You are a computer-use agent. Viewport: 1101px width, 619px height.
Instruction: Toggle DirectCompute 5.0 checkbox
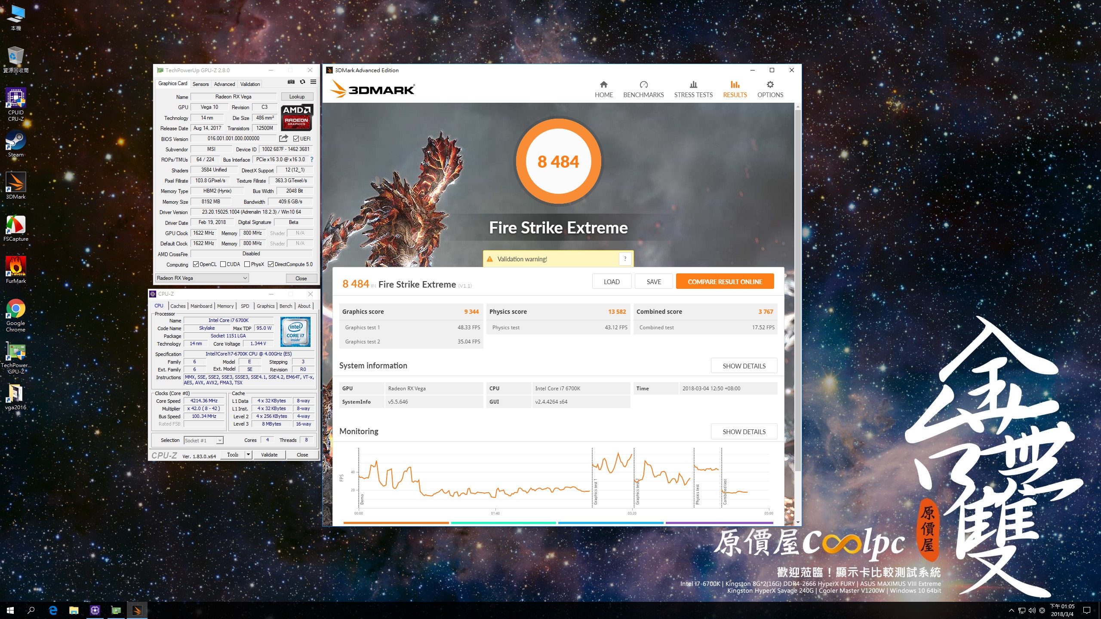click(271, 264)
